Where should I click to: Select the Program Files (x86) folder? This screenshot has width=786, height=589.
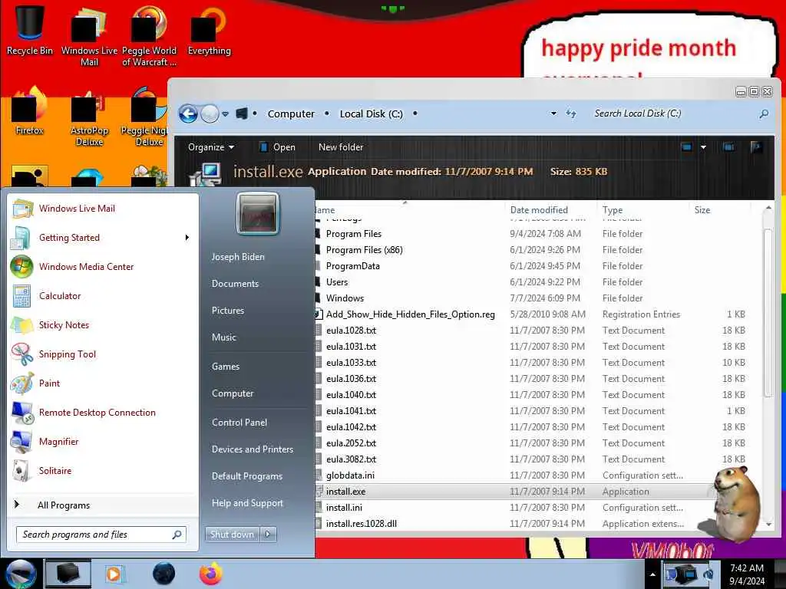pyautogui.click(x=364, y=250)
